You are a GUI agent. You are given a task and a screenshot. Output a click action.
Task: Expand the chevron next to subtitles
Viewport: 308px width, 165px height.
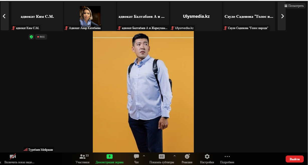pos(175,156)
